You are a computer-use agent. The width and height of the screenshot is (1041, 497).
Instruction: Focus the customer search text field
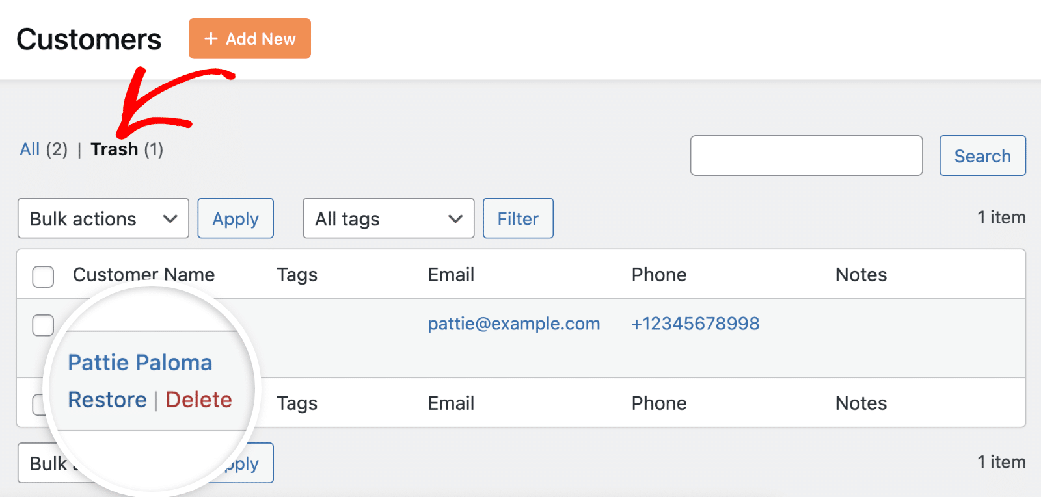tap(806, 156)
